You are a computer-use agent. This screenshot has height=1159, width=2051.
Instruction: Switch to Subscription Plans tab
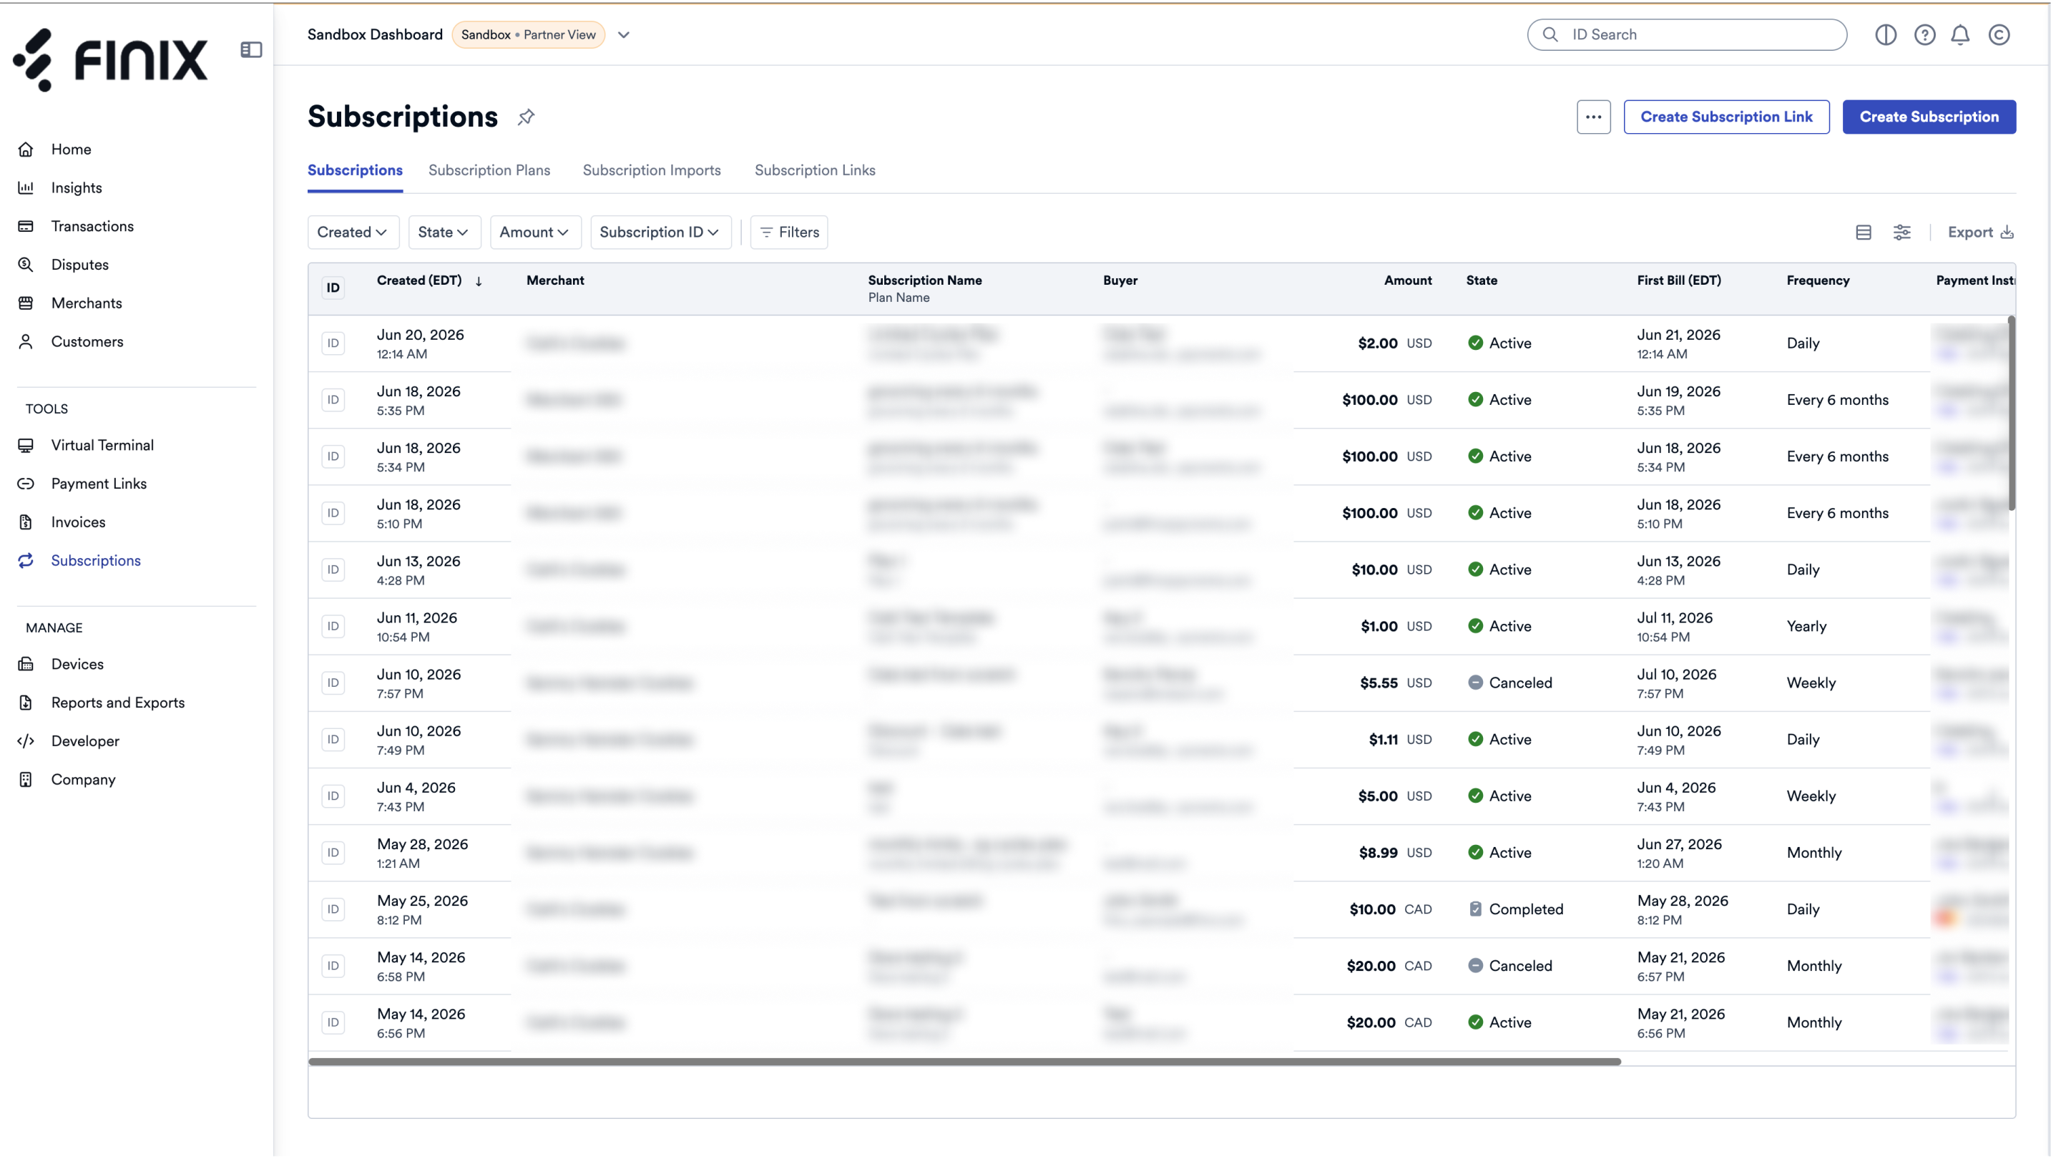click(x=489, y=170)
